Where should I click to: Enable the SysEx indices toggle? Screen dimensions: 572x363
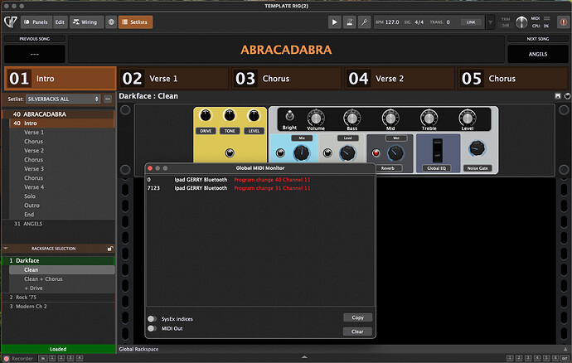(x=153, y=318)
